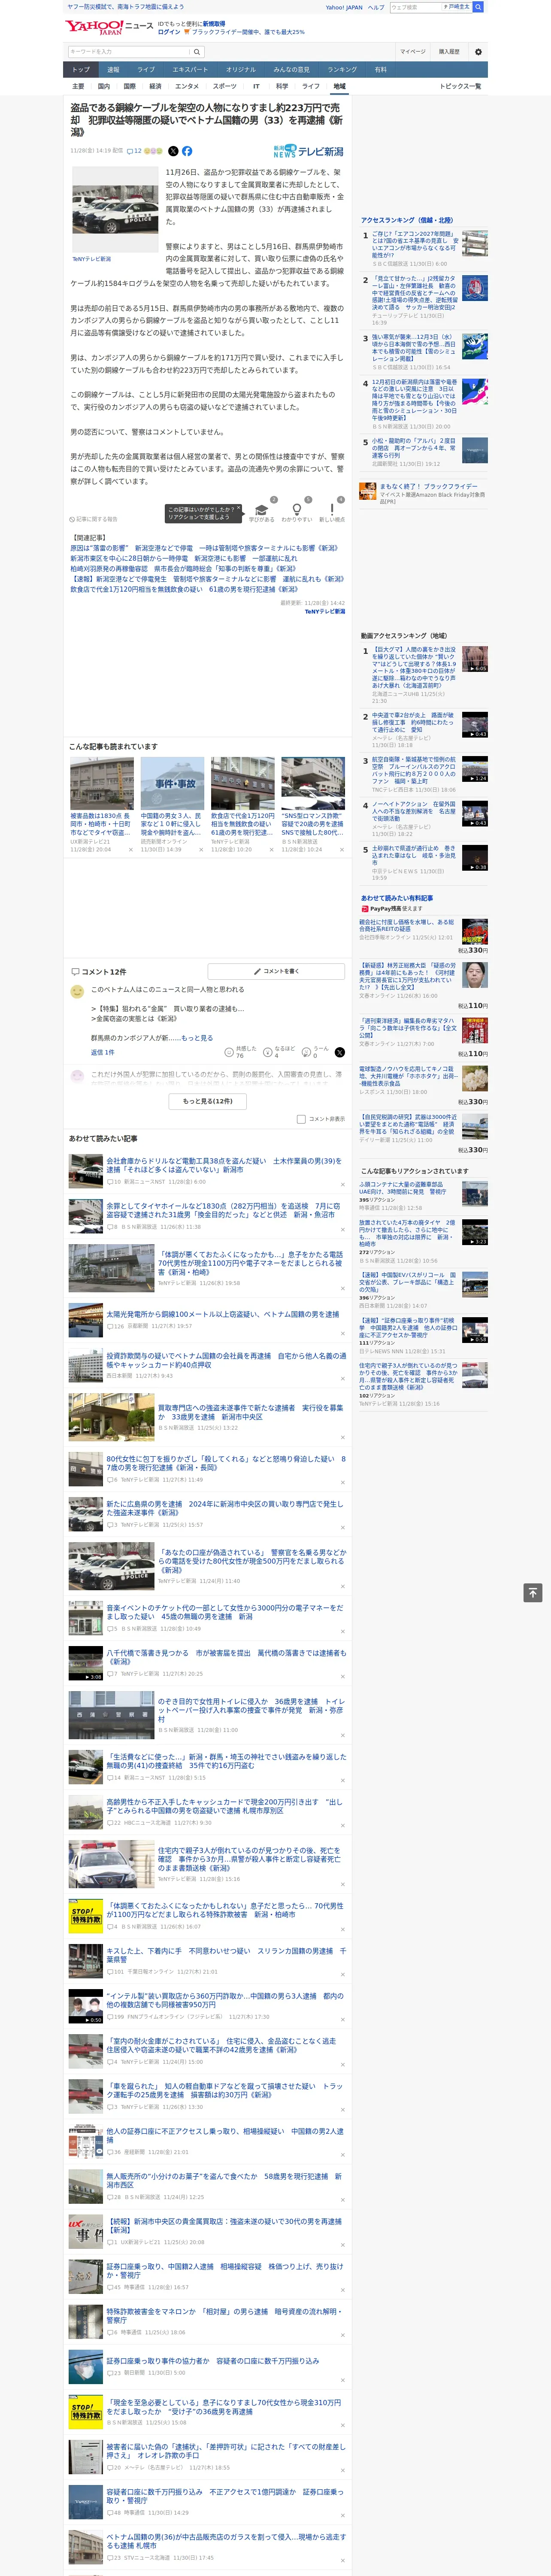Expand first comment via もっと見る link

pos(196,1038)
